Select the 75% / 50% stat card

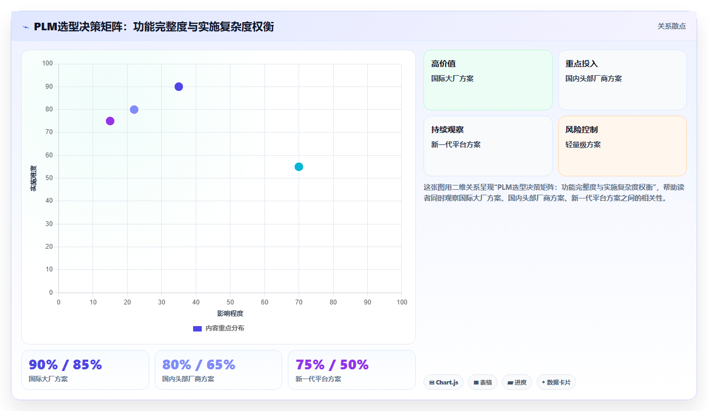click(352, 370)
